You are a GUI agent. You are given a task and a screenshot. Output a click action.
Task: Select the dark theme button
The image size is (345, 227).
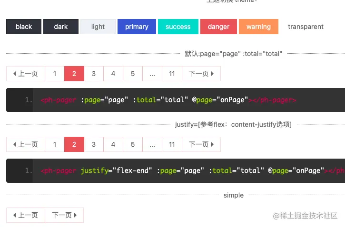tap(61, 27)
